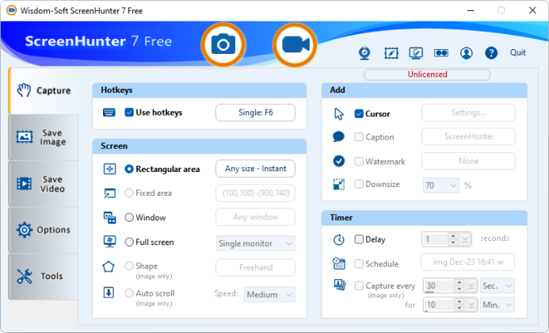
Task: Enable the Watermark checkbox
Action: click(359, 161)
